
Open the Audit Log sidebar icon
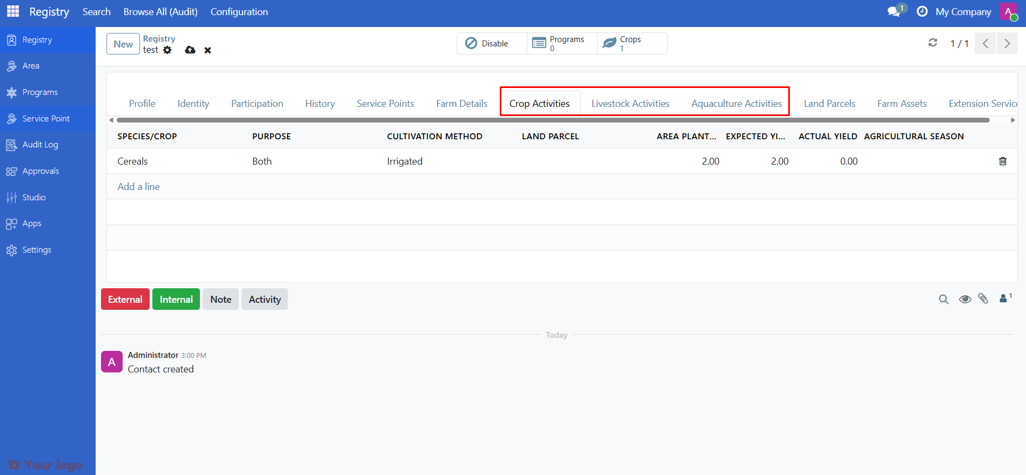tap(11, 145)
